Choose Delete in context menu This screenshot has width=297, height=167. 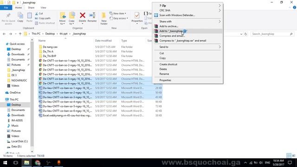tap(187, 69)
